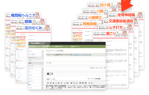The height and width of the screenshot is (95, 149).
Task: Click the 限定割引 banner on the 頚椎損傷 page
Action: tap(77, 35)
